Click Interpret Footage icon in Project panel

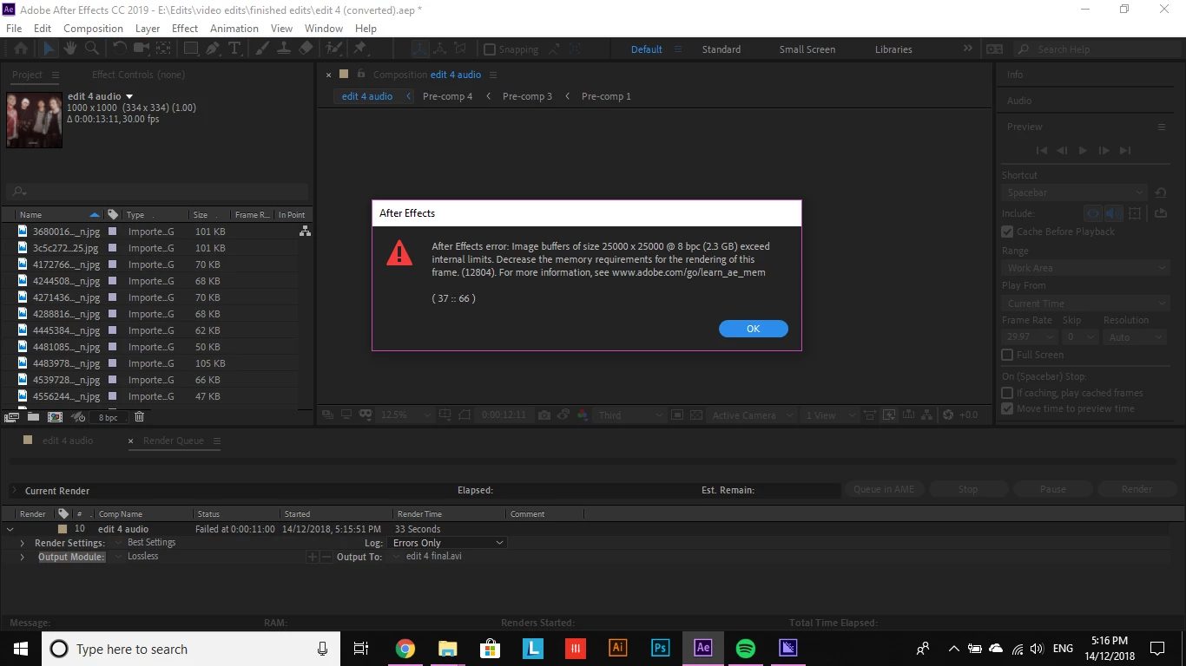[12, 417]
